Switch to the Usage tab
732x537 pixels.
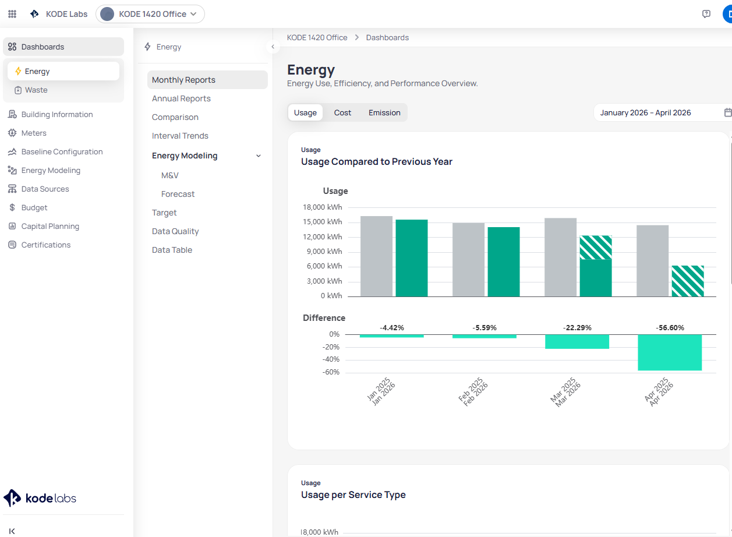(x=305, y=112)
